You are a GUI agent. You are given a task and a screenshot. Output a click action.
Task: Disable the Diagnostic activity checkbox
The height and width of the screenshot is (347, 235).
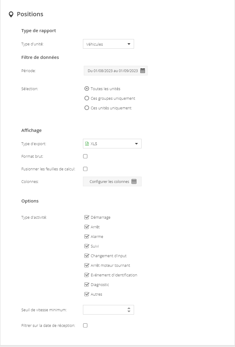click(87, 285)
